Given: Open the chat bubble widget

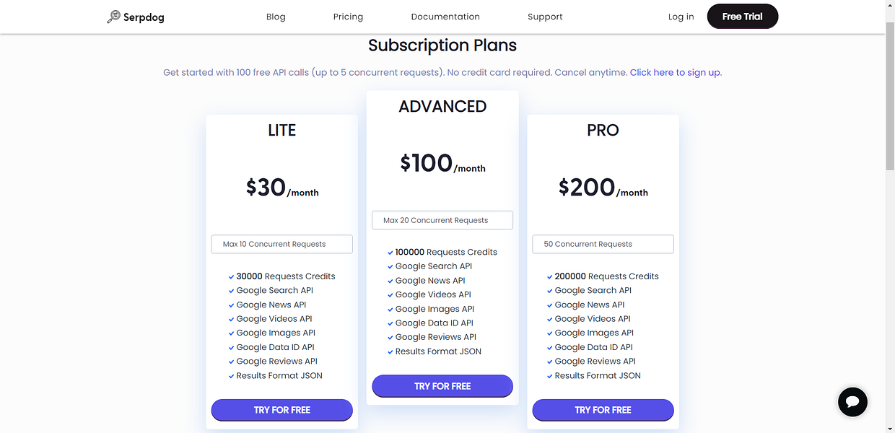Looking at the screenshot, I should (x=852, y=402).
